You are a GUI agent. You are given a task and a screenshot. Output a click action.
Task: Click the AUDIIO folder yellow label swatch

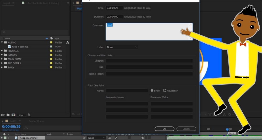point(51,42)
